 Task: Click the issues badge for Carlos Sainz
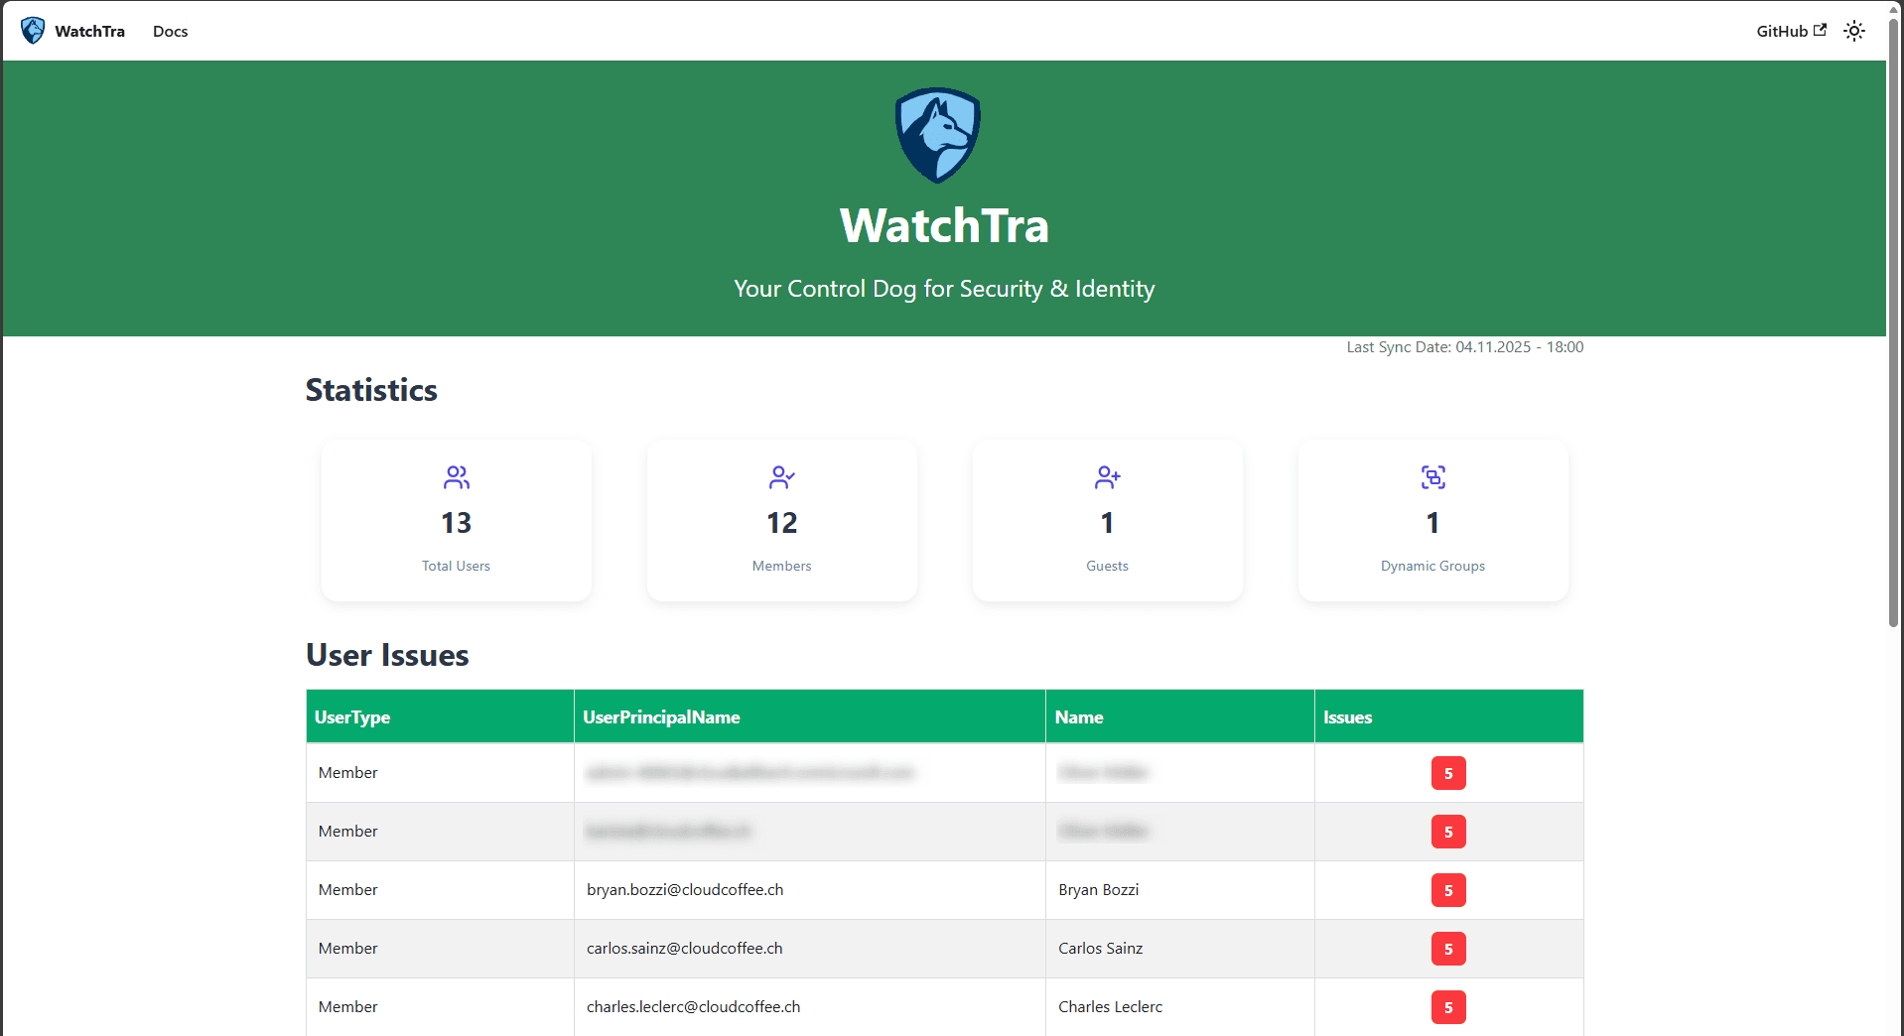(1447, 949)
